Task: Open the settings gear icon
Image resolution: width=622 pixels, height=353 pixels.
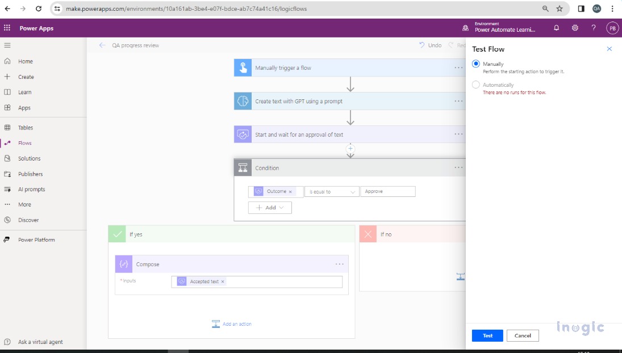Action: 575,28
